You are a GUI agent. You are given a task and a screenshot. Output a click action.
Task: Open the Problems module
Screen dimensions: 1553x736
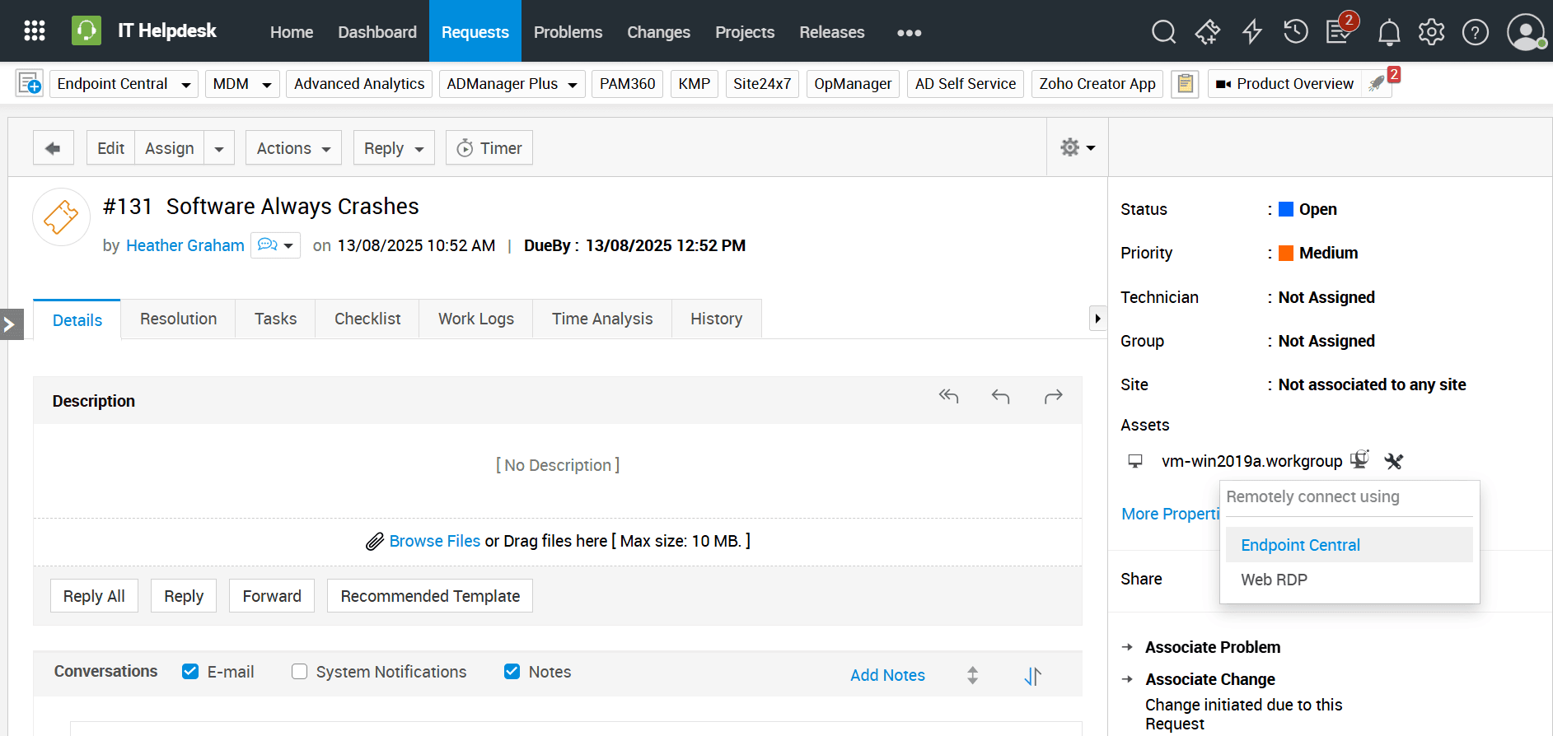click(x=568, y=32)
